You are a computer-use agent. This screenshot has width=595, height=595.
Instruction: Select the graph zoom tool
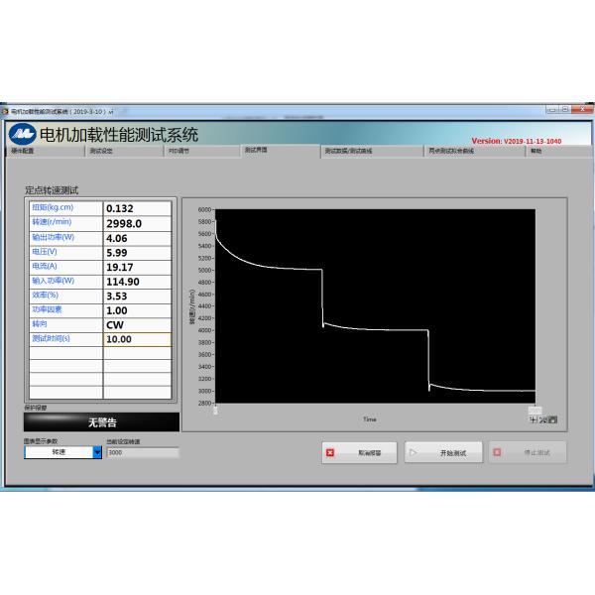(x=543, y=419)
